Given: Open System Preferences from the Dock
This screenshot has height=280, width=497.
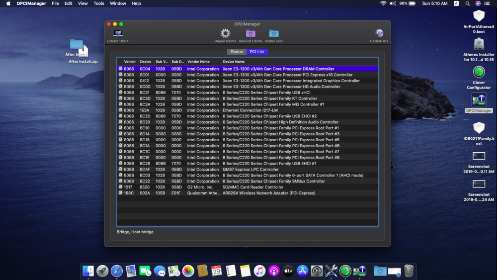Looking at the screenshot, I should (317, 271).
